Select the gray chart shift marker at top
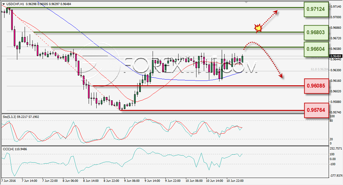The height and width of the screenshot is (185, 343). point(246,3)
